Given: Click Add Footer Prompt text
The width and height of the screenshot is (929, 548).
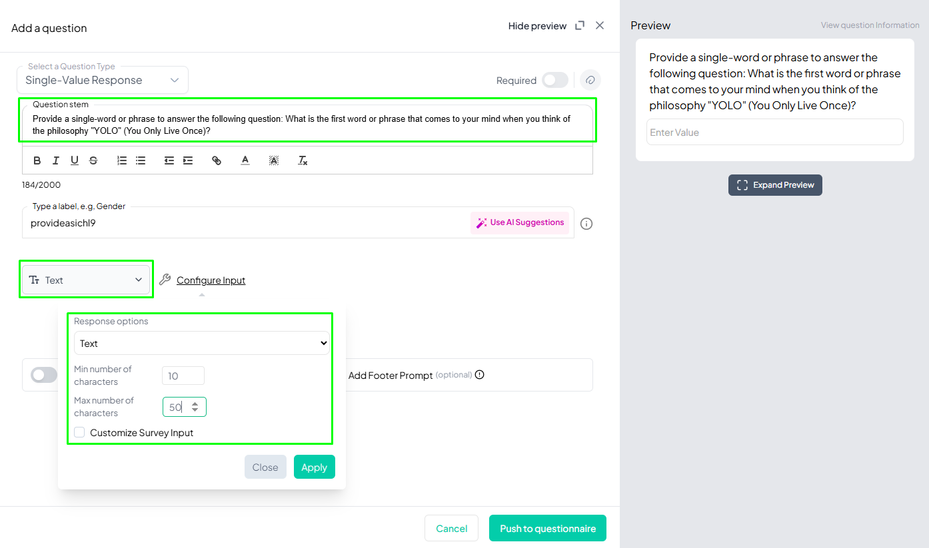Looking at the screenshot, I should (x=391, y=376).
